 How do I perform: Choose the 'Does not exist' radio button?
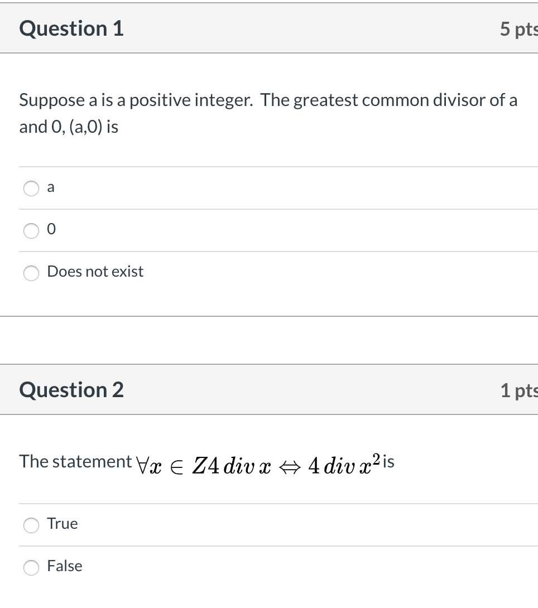(31, 273)
